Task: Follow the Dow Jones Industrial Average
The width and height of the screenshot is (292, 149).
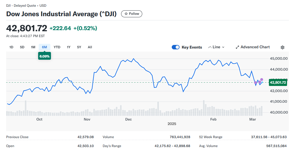Action: click(x=132, y=14)
